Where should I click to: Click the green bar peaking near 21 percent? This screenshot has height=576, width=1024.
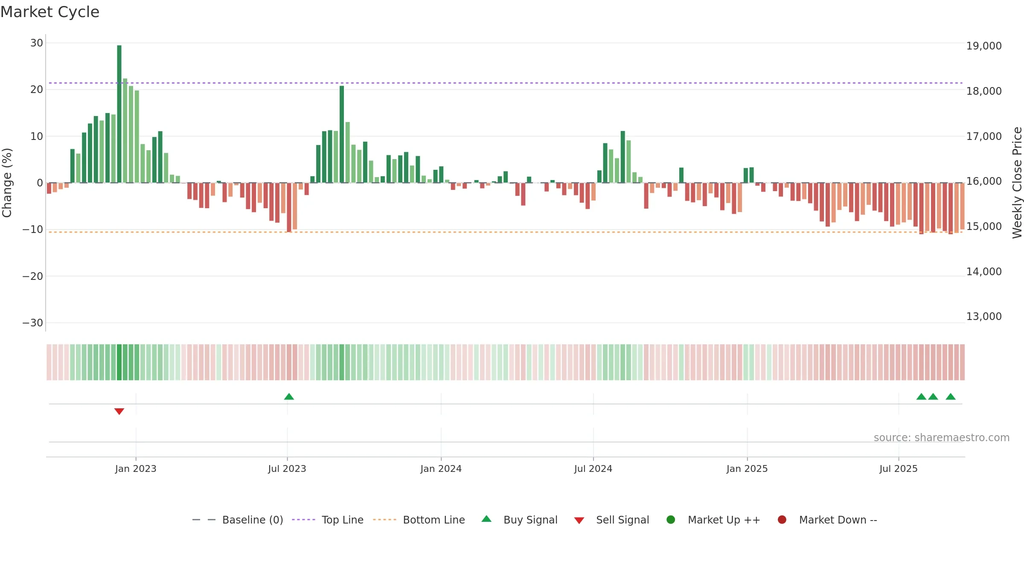(342, 134)
